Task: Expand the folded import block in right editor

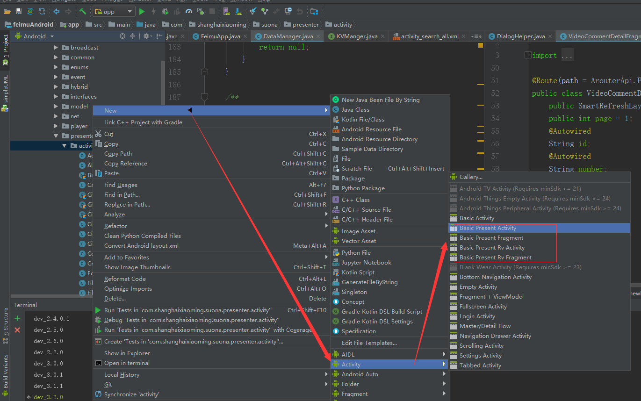Action: point(528,55)
